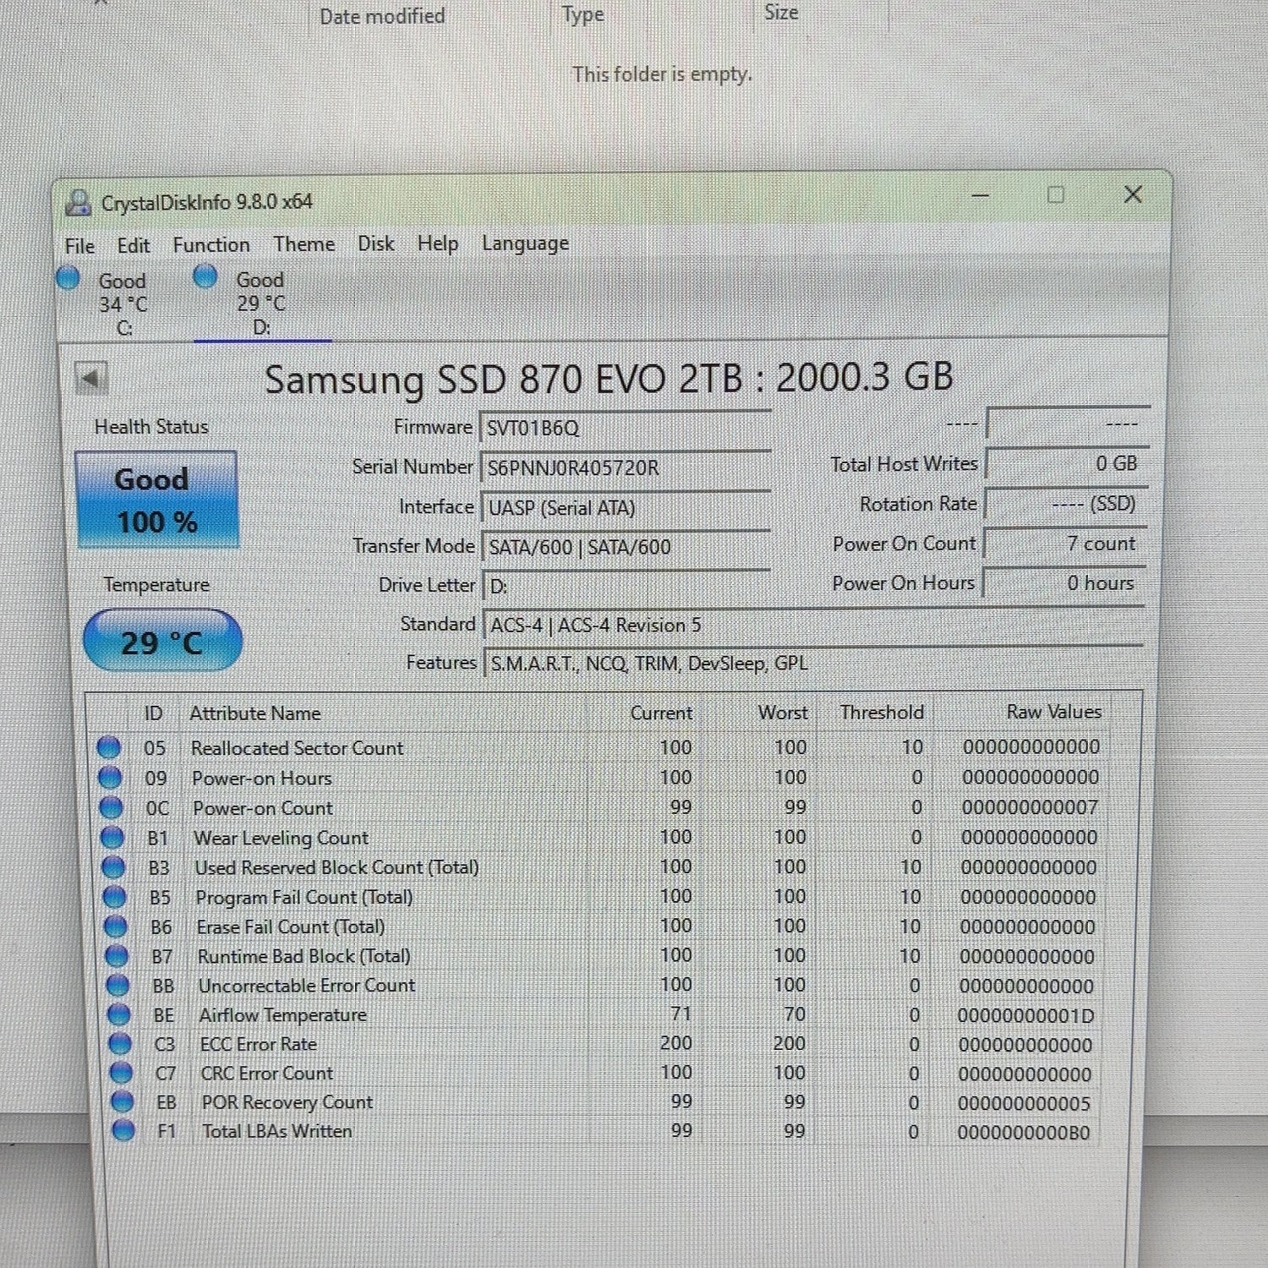
Task: Click the Samsung SSD 870 EVO 2TB title
Action: (x=609, y=378)
